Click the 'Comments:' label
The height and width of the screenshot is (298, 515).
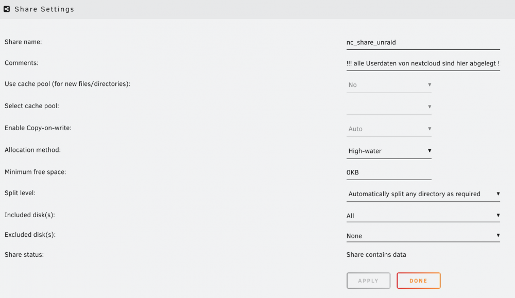click(21, 63)
